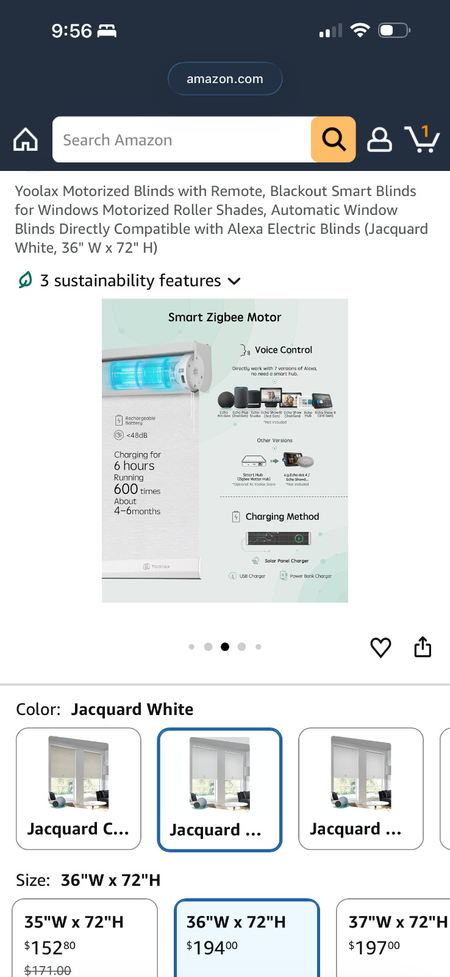
Task: Choose the selected Jacquard White color swatch
Action: pos(220,789)
